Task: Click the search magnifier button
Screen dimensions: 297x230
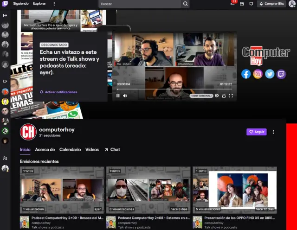Action: click(x=186, y=4)
